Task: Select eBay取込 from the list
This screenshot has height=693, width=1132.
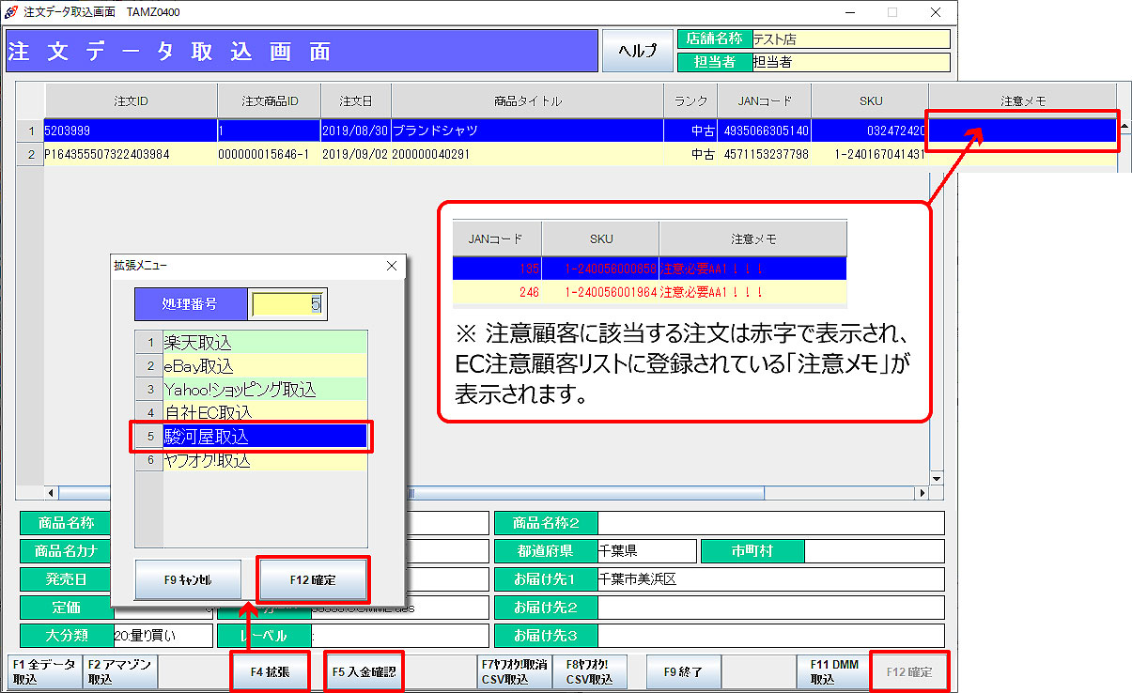Action: [x=264, y=366]
